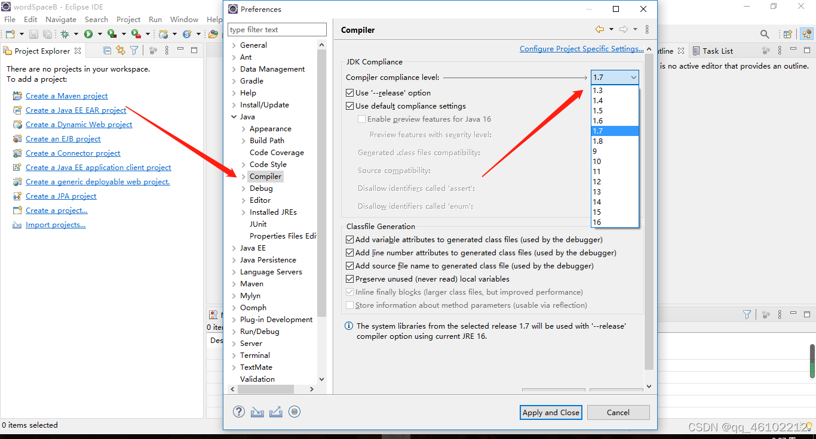Click Create a Dynamic Web project link
The width and height of the screenshot is (816, 439).
[79, 125]
